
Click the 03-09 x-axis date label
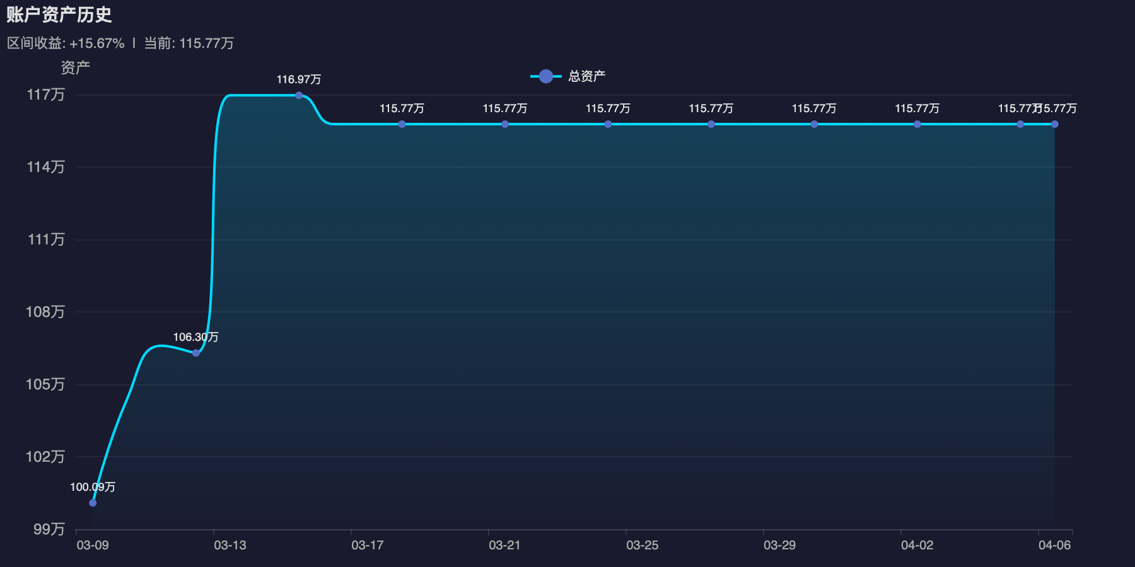pyautogui.click(x=93, y=545)
